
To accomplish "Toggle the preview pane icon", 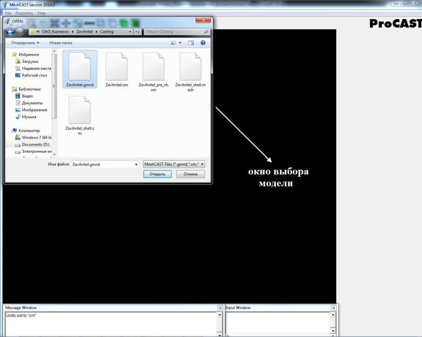I will point(191,43).
